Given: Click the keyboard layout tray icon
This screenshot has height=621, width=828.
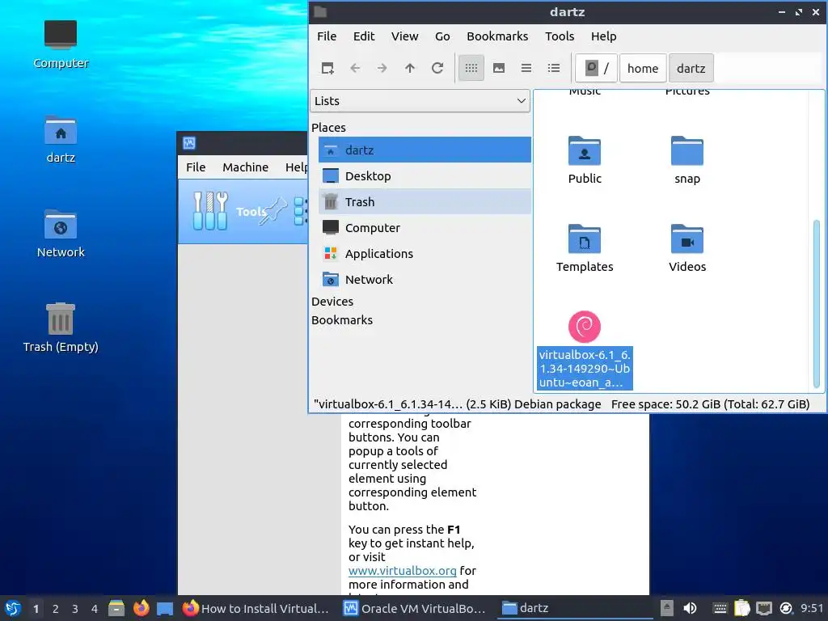Looking at the screenshot, I should click(720, 608).
